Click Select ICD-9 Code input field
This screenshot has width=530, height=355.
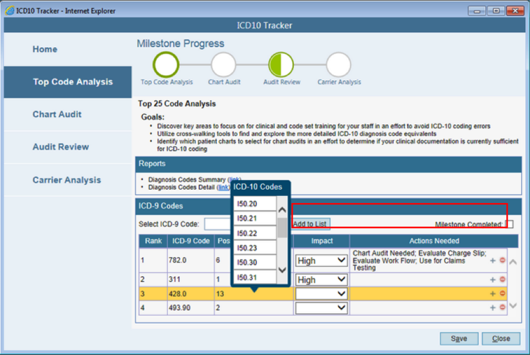(218, 224)
